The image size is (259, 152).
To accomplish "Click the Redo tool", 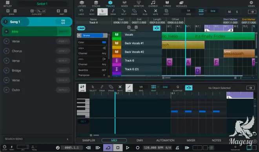I will tap(92, 12).
